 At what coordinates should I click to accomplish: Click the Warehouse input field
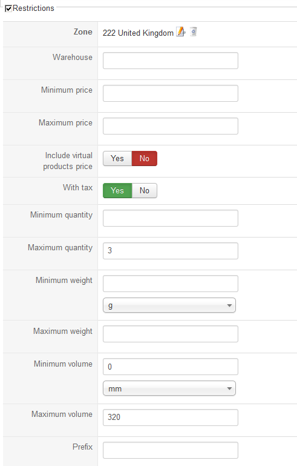coord(171,61)
